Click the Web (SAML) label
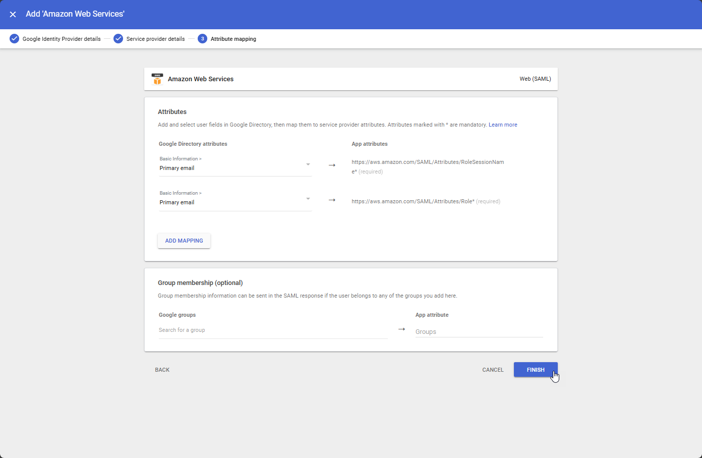The height and width of the screenshot is (458, 702). tap(535, 79)
